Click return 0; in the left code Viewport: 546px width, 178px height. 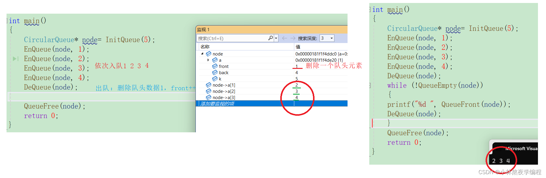click(41, 116)
